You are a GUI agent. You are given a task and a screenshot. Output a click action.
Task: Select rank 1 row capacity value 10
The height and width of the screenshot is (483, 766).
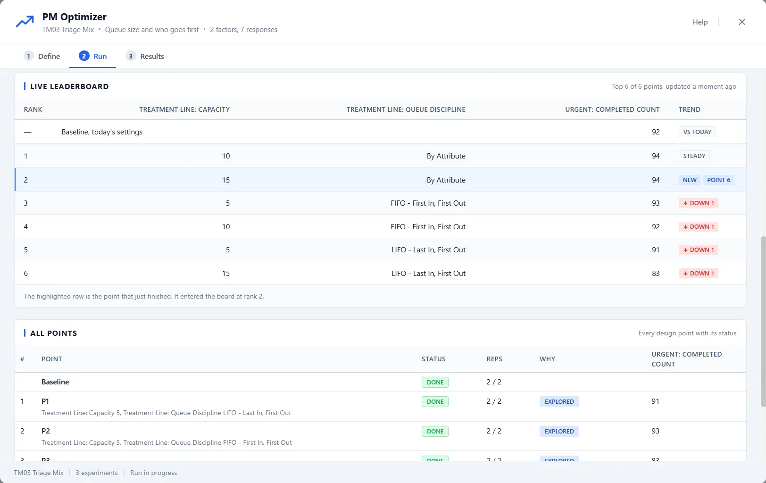(x=226, y=156)
